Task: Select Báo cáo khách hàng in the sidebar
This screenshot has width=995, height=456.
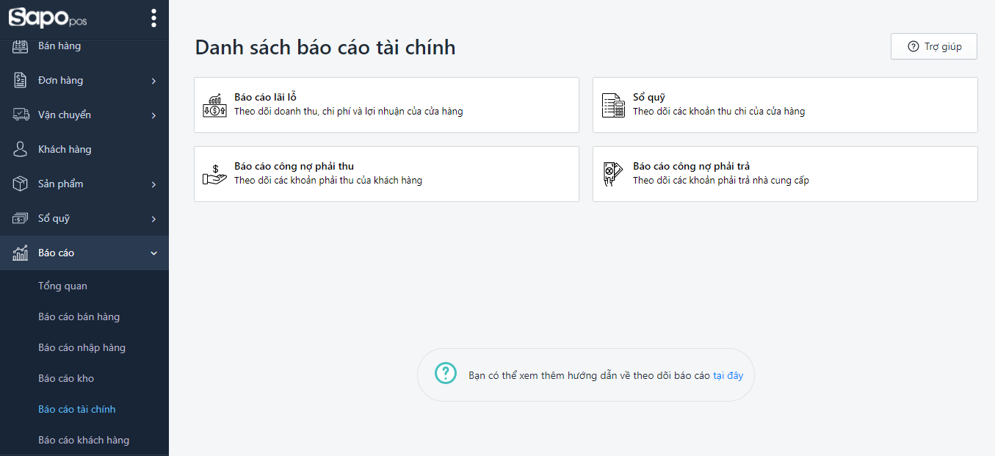Action: [84, 439]
